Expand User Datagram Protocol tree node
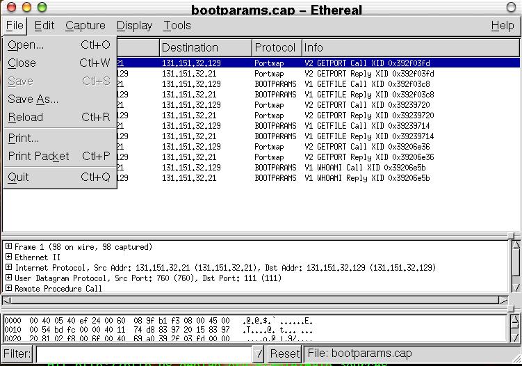Viewport: 522px width, 366px height. click(x=8, y=278)
